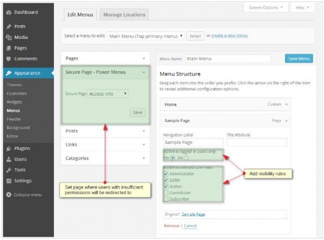Open the Secure Page dropdown
This screenshot has width=324, height=240.
(108, 93)
